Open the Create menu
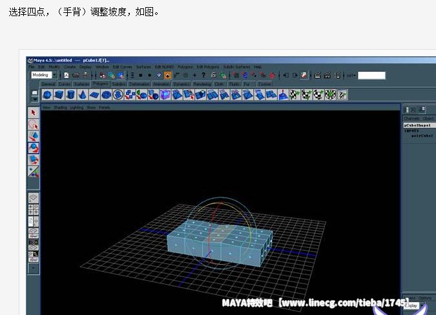 click(70, 67)
